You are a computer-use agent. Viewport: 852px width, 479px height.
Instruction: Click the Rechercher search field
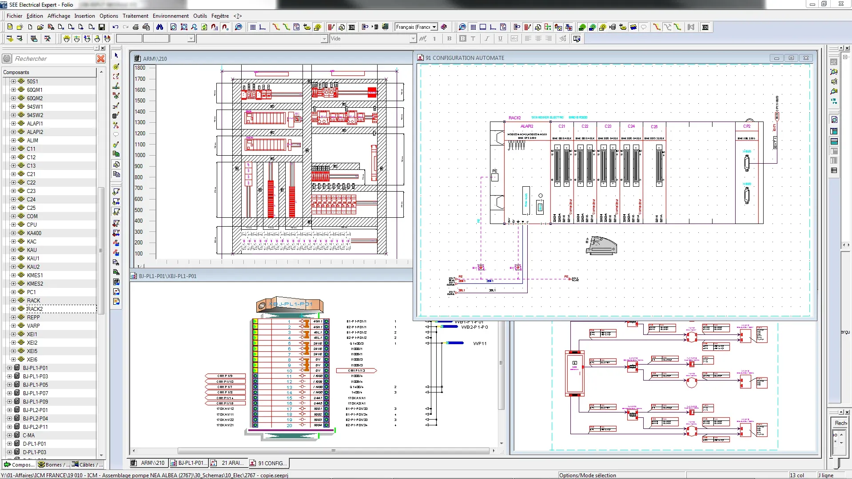53,59
